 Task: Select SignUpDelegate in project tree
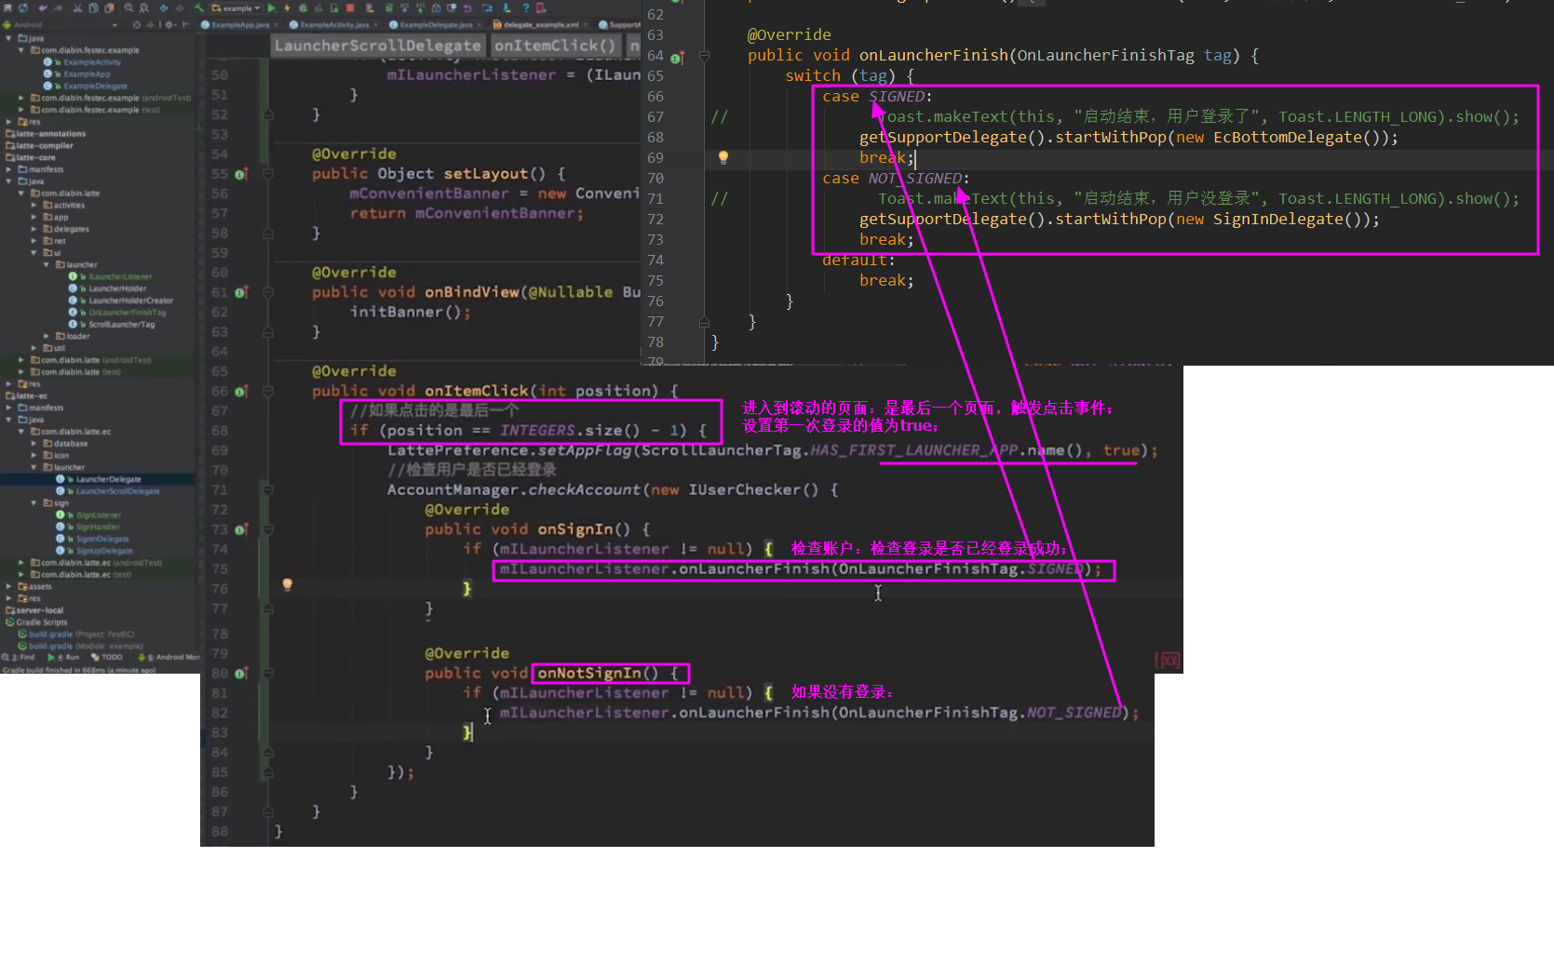pyautogui.click(x=94, y=551)
